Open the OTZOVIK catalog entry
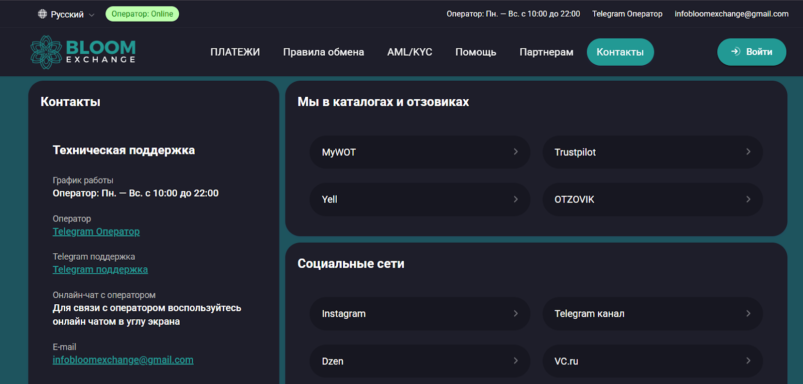This screenshot has width=803, height=384. [x=652, y=200]
